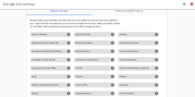Click the Home & Garden topic label
Screen dimensions: 195x97
pyautogui.click(x=127, y=93)
